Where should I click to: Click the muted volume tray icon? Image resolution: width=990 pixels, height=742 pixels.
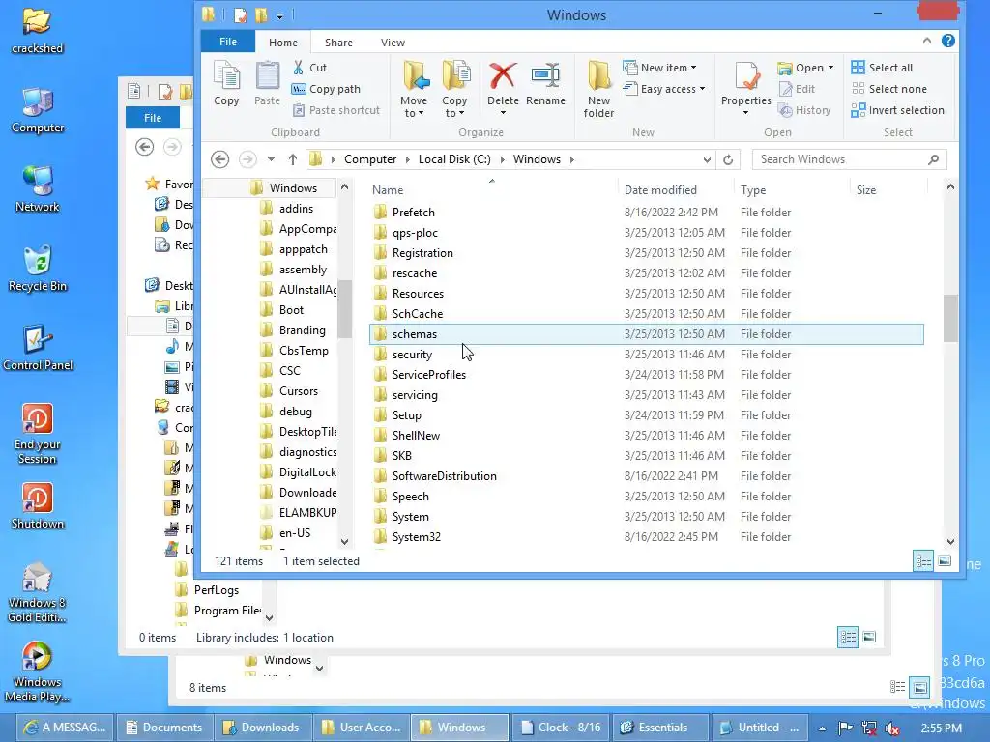coord(892,728)
